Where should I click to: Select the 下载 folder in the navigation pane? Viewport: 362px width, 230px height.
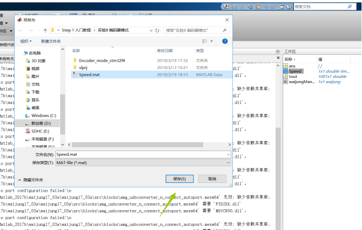pos(32,92)
